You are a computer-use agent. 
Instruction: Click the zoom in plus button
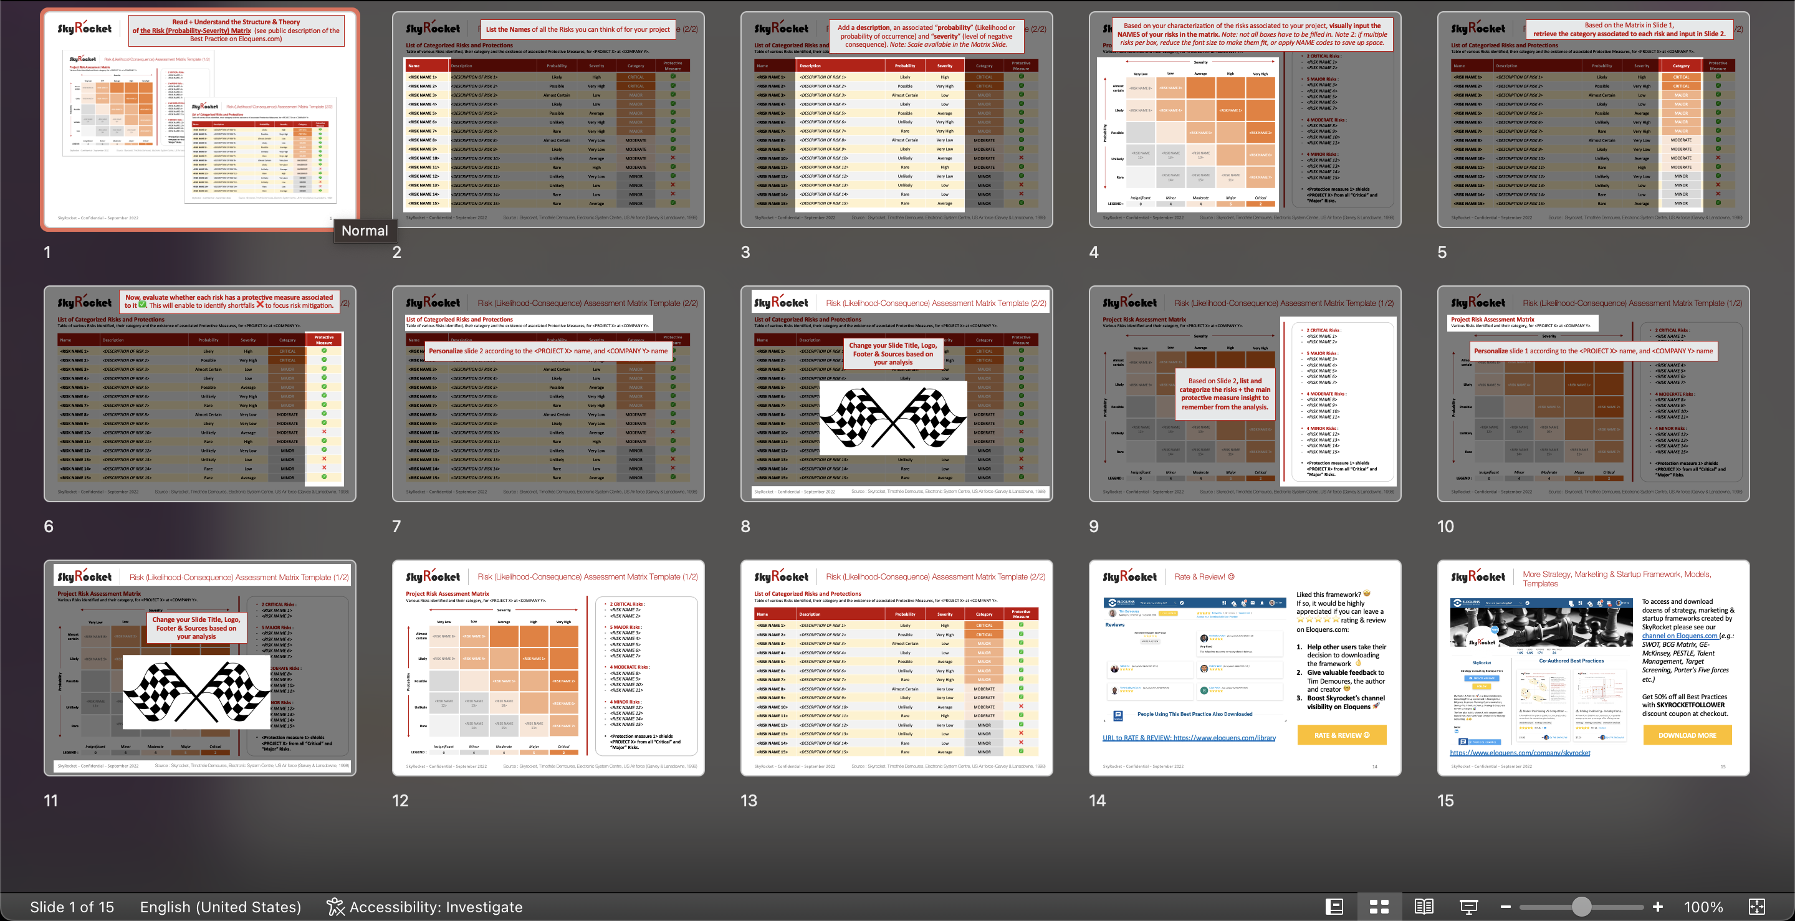[1658, 907]
